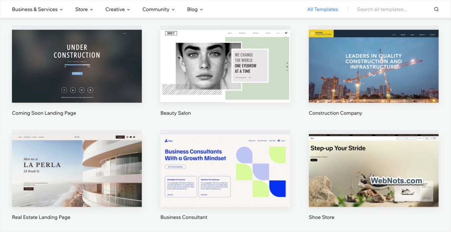Viewport: 451px width, 232px height.
Task: Click the Business Consultant title
Action: (184, 217)
